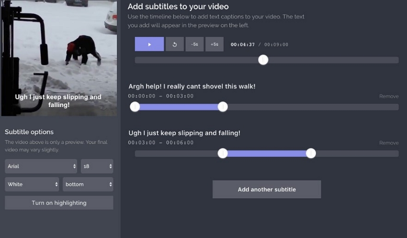Click the second subtitle's start handle
The height and width of the screenshot is (238, 407).
pyautogui.click(x=223, y=153)
